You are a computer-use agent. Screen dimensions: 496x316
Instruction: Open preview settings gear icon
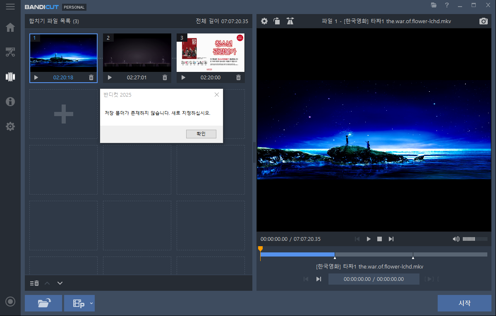(264, 21)
